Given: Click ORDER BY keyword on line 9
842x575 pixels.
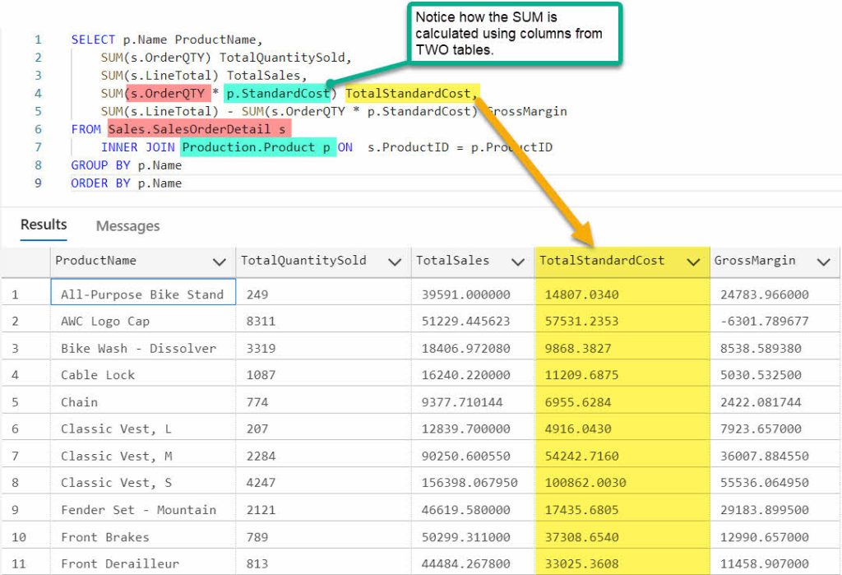Looking at the screenshot, I should (x=100, y=183).
